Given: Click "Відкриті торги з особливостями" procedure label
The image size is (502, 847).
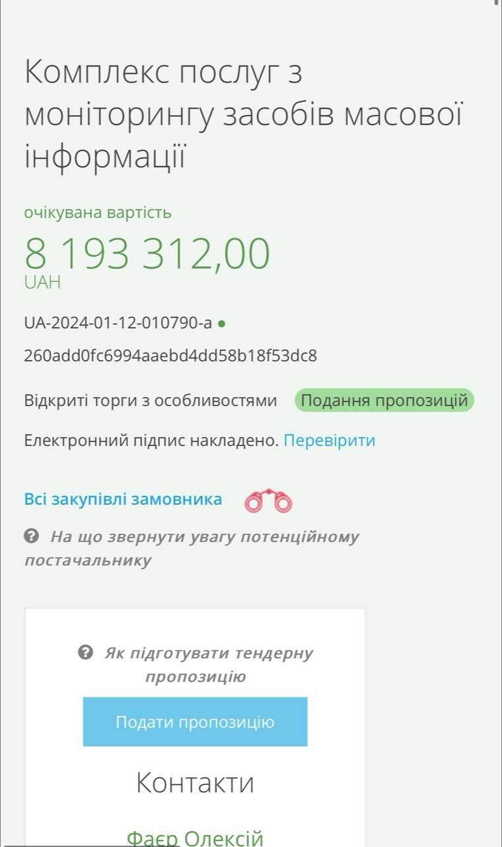Looking at the screenshot, I should point(151,400).
